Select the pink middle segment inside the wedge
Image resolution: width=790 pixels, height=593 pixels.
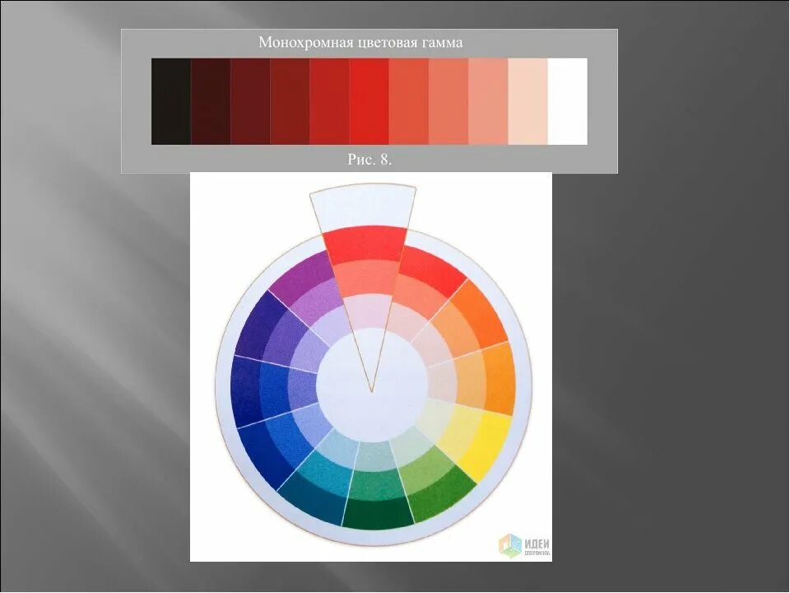click(367, 279)
